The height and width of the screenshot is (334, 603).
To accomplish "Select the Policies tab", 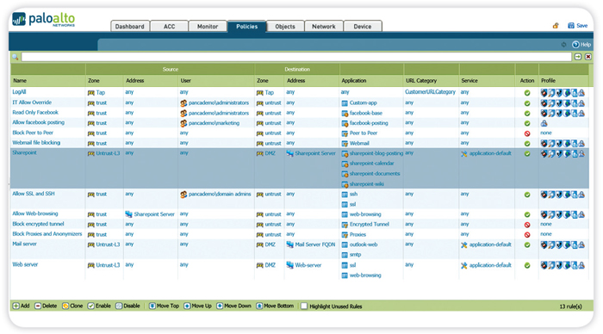I will pyautogui.click(x=246, y=26).
